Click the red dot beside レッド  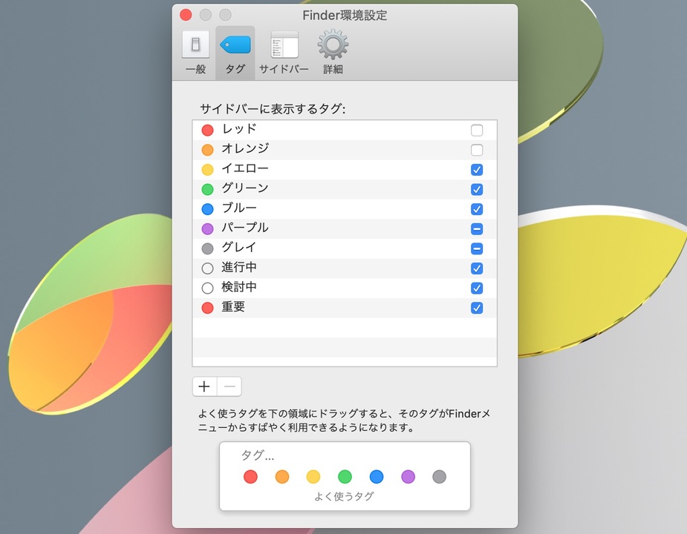coord(207,130)
